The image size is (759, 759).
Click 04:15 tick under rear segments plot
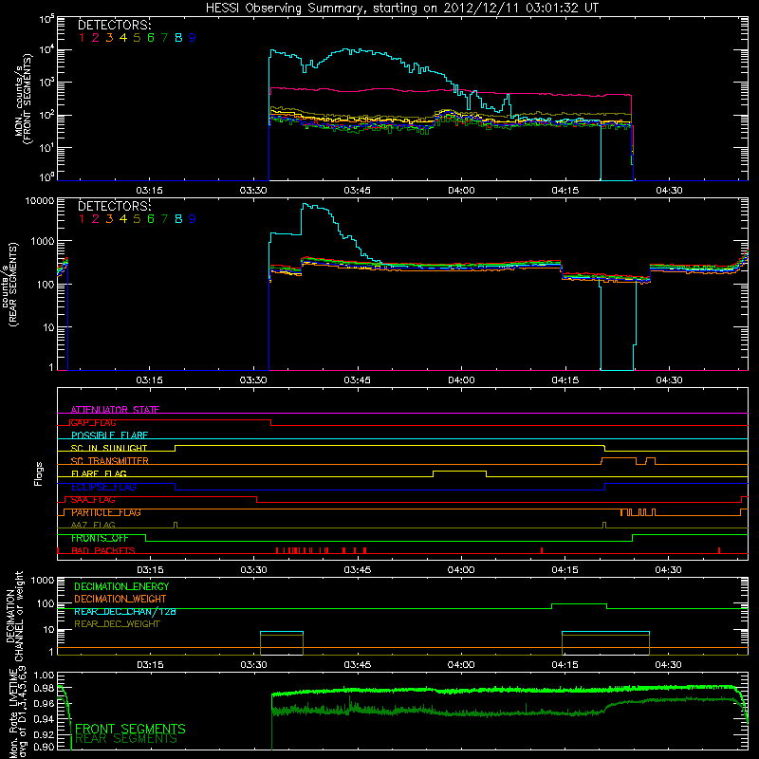point(565,380)
